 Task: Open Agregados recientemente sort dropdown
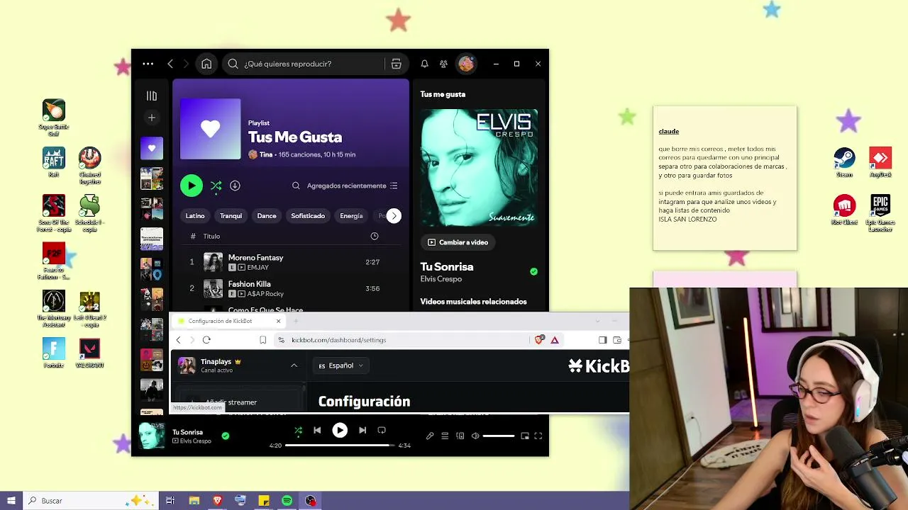[x=353, y=186]
